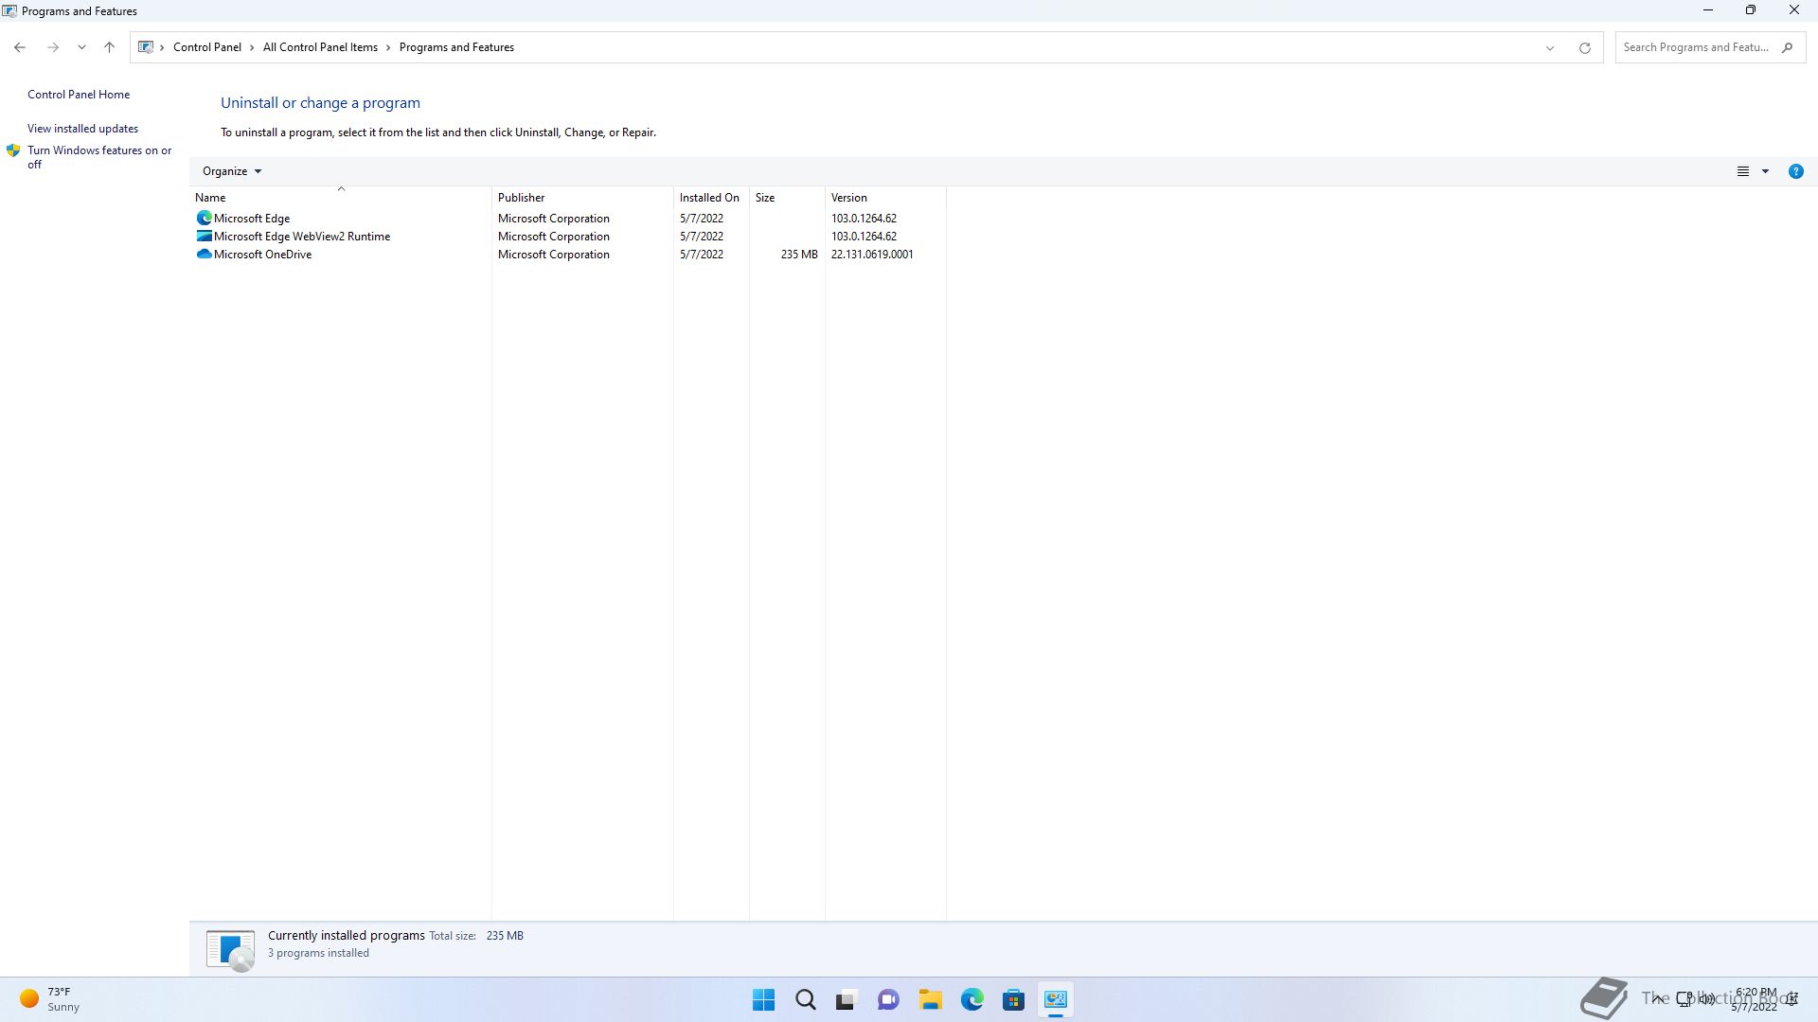The width and height of the screenshot is (1818, 1022).
Task: Click the Microsoft OneDrive cloud icon
Action: tap(204, 255)
